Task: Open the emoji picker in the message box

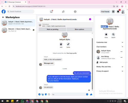Action: coord(87,95)
